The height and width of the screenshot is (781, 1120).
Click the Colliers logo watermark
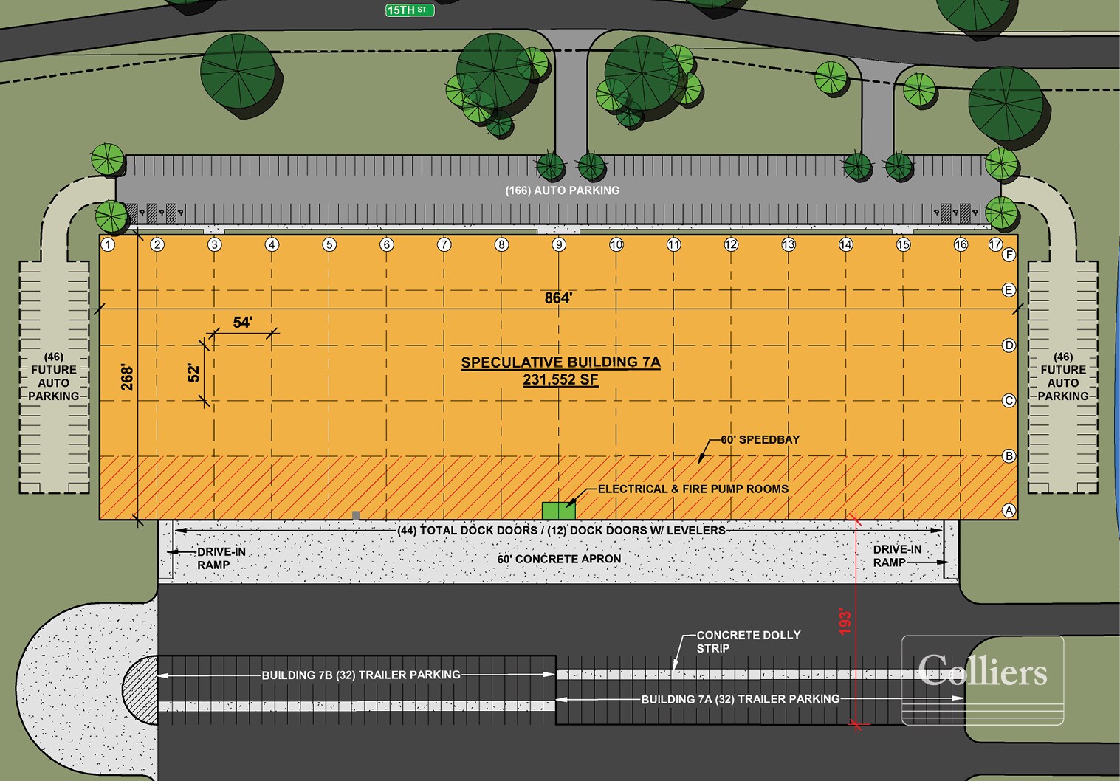(x=984, y=672)
